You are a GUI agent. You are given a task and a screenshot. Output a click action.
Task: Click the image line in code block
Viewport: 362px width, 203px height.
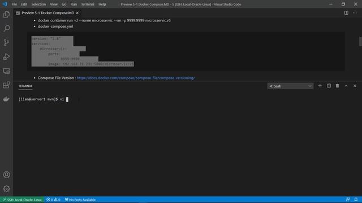[x=90, y=64]
